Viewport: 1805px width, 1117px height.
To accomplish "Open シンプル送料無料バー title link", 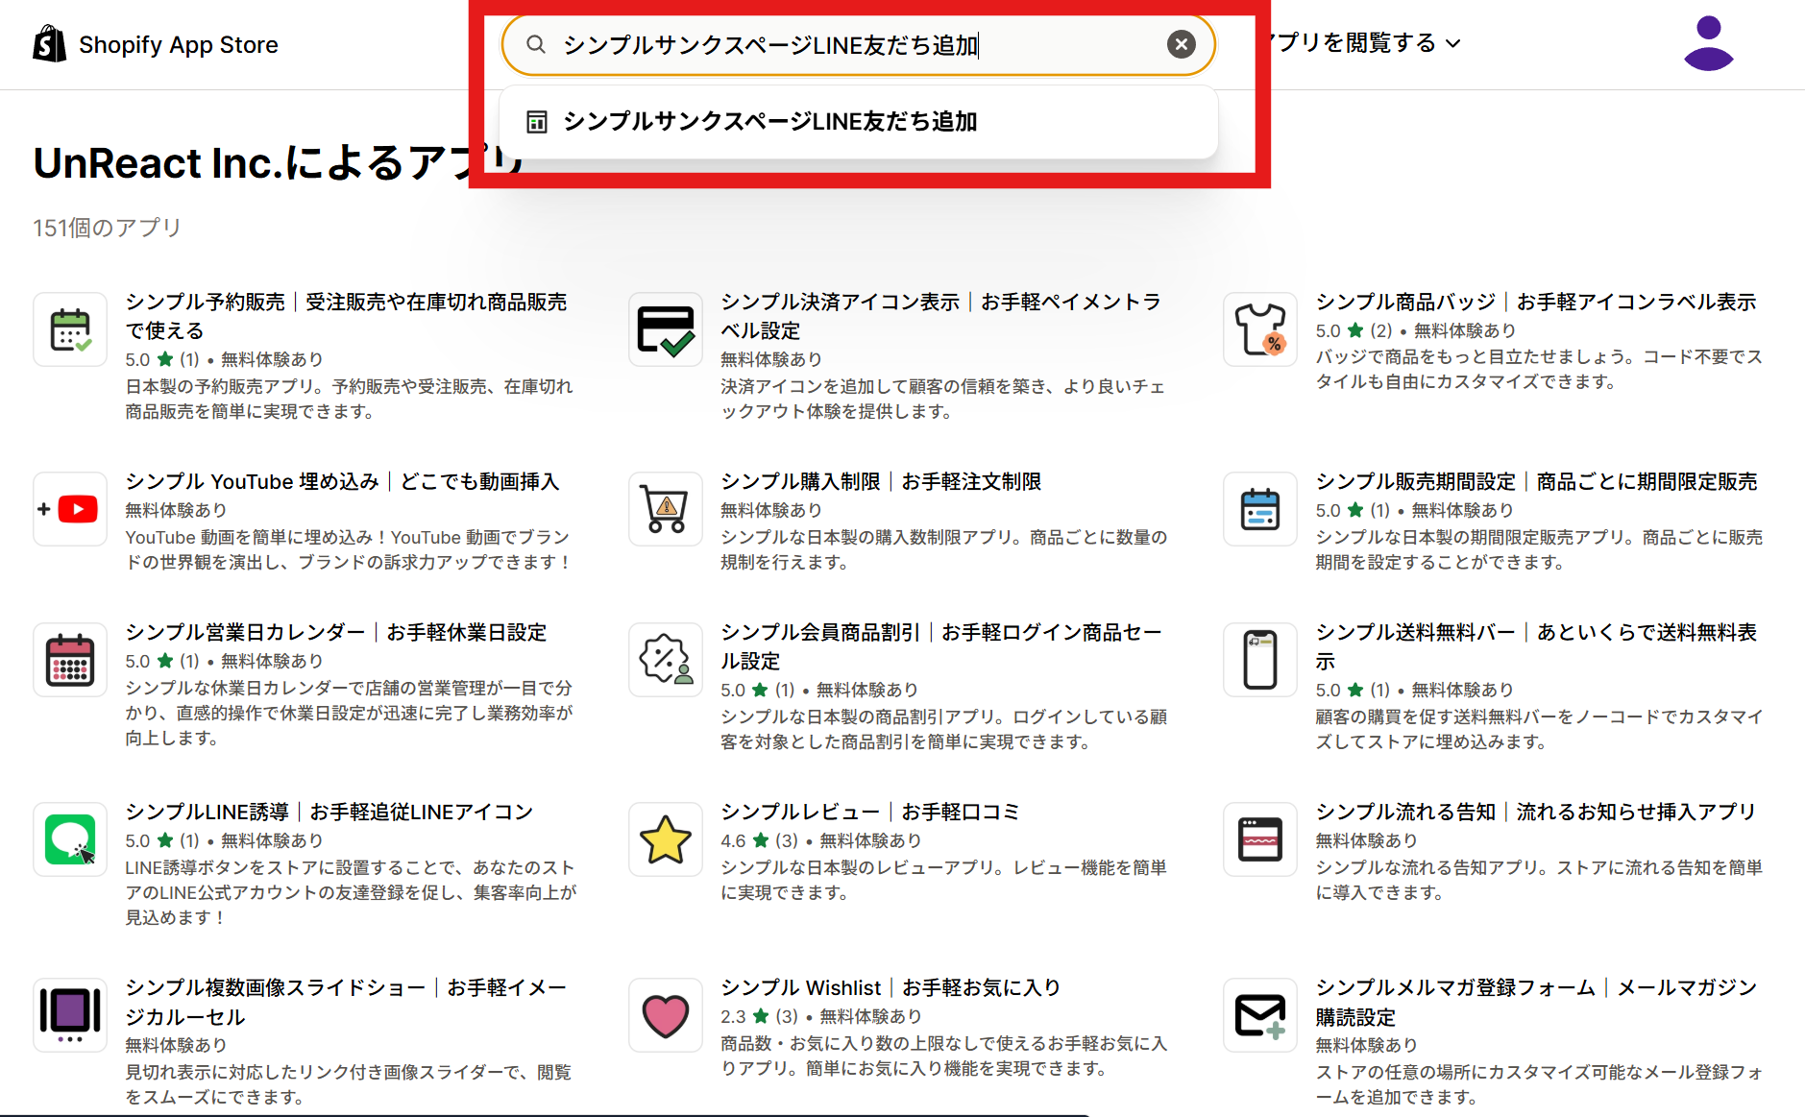I will (1536, 646).
